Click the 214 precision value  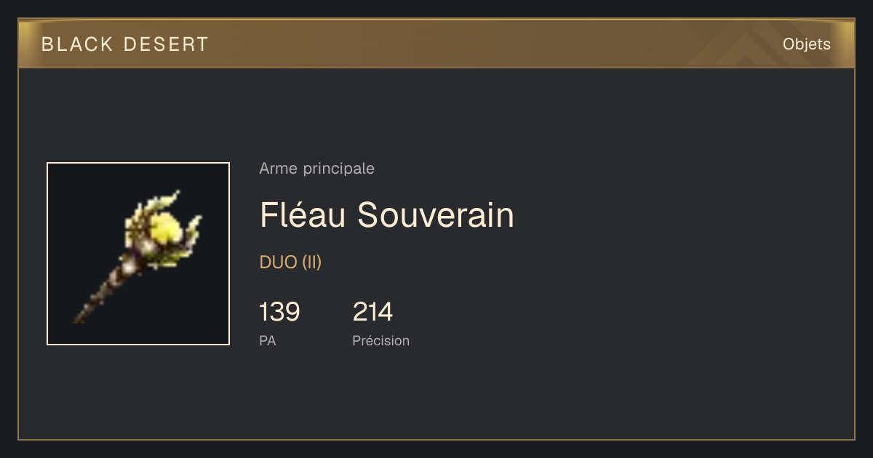tap(372, 312)
